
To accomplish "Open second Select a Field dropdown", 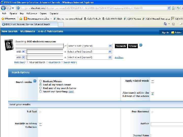I will tap(89, 52).
